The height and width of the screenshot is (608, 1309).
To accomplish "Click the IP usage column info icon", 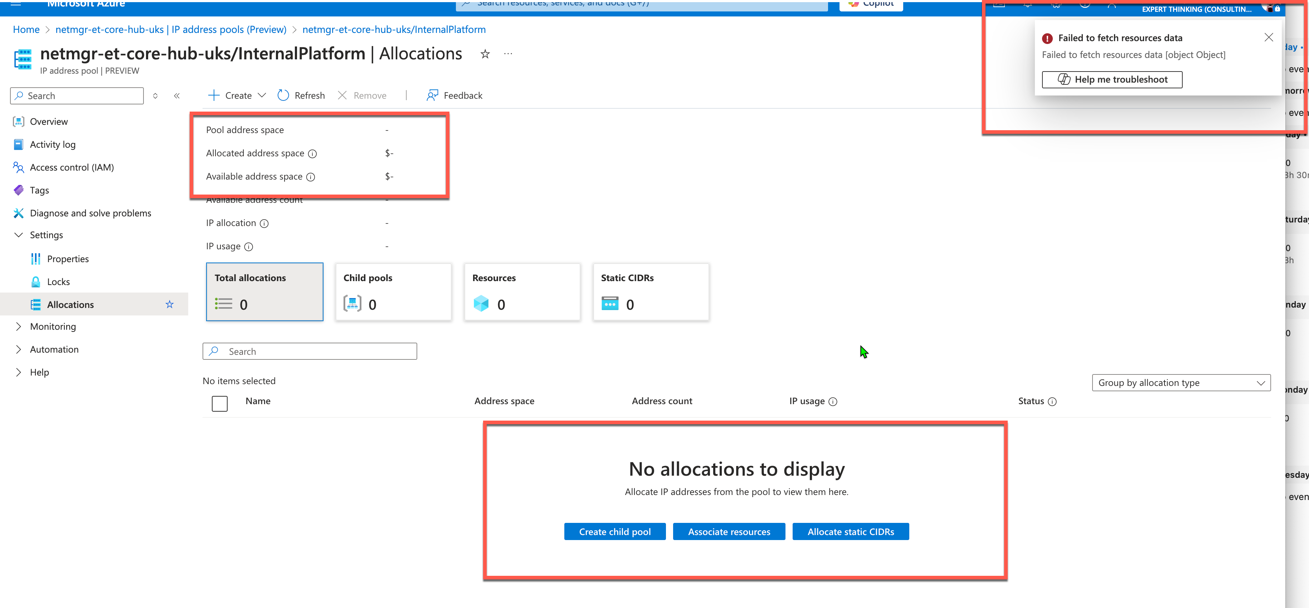I will click(832, 401).
